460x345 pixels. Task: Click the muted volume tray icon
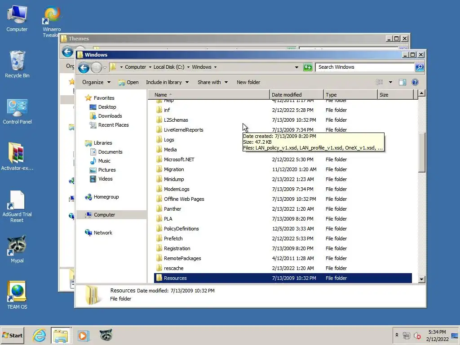click(417, 336)
